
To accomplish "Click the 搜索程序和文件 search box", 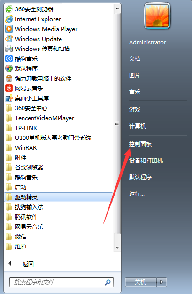I will (x=61, y=282).
